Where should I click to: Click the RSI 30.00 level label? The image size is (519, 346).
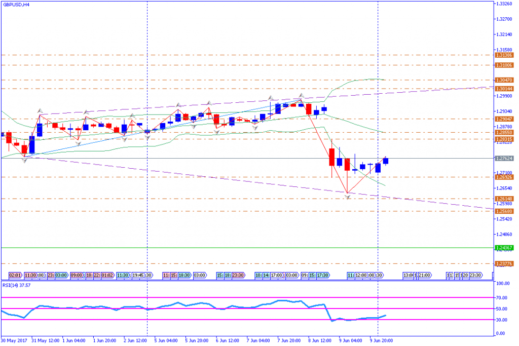502,320
